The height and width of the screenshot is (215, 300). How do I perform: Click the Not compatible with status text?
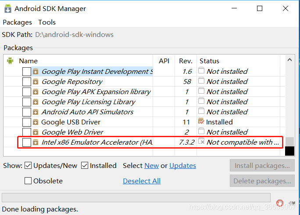pyautogui.click(x=243, y=142)
